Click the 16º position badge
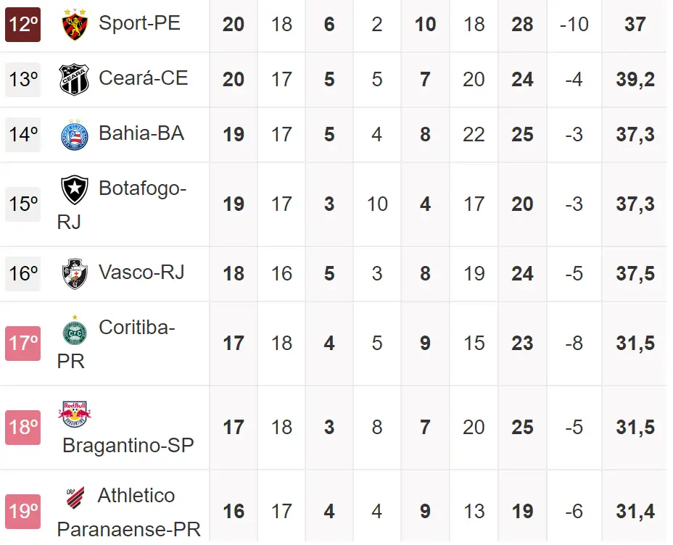Screen dimensions: 673x545 23,273
